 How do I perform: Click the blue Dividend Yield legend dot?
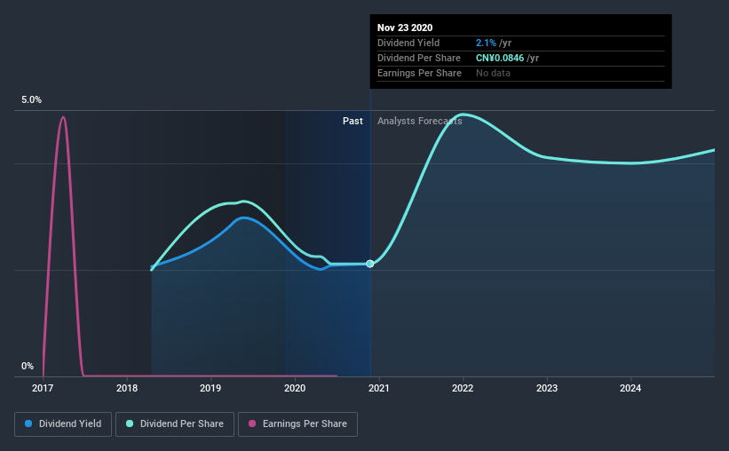click(x=28, y=423)
